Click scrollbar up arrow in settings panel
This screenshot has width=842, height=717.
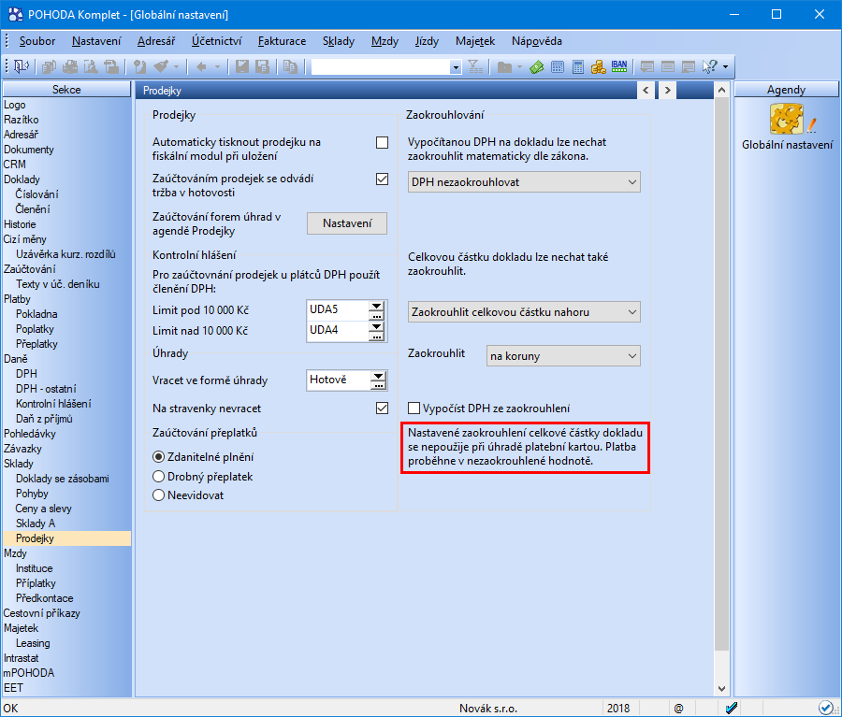721,90
